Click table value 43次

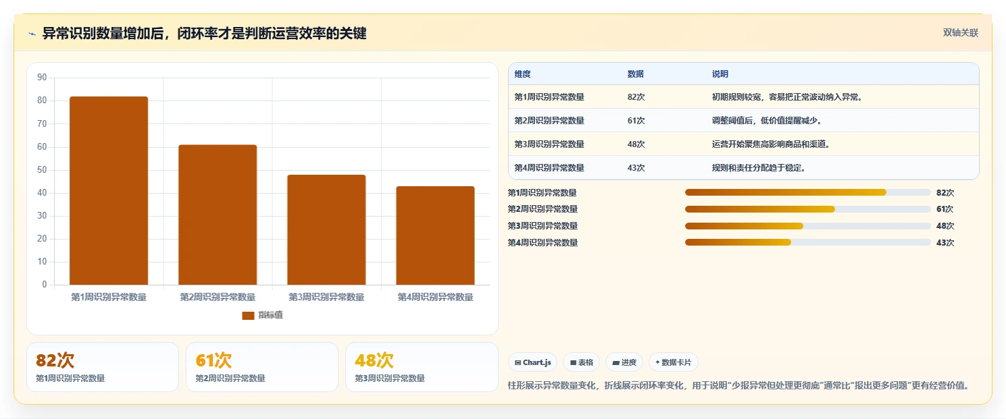tap(636, 168)
